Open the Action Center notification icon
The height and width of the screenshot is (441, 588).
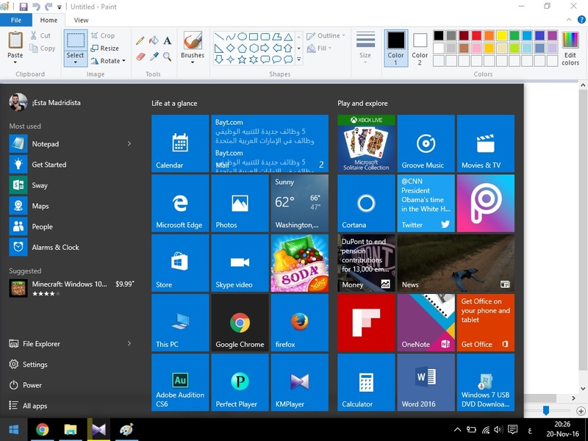click(512, 429)
